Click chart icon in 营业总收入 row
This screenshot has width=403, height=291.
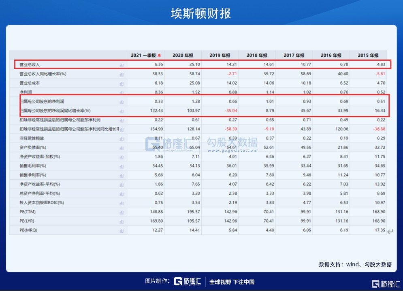coord(122,65)
